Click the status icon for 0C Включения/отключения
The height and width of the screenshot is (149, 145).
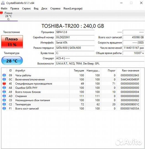click(4, 79)
